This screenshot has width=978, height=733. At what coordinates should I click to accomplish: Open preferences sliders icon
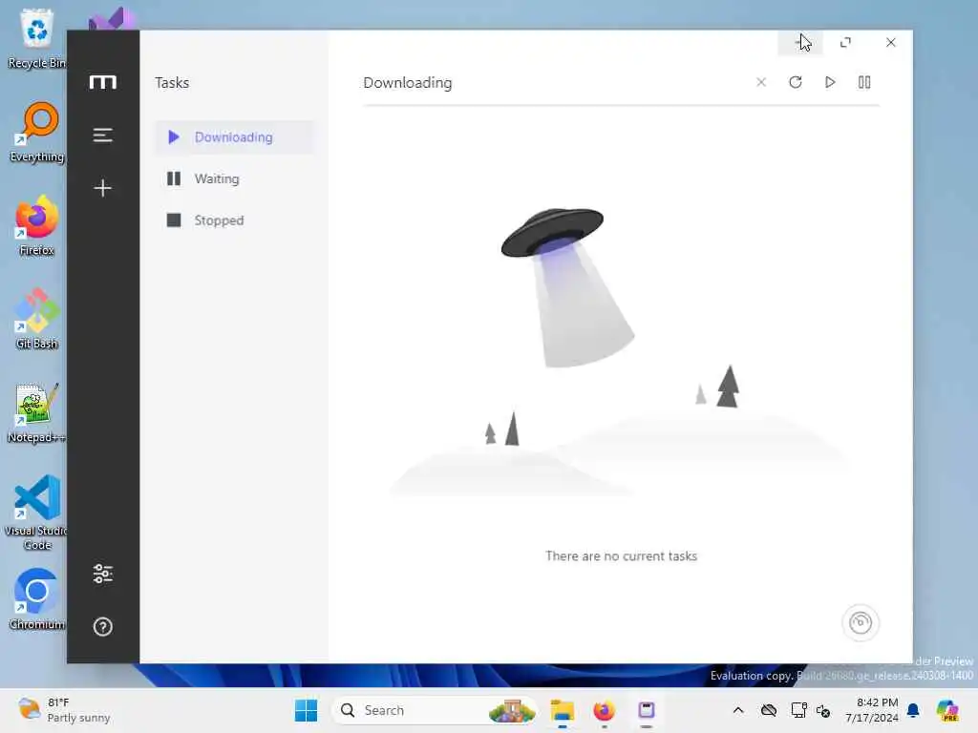click(103, 574)
